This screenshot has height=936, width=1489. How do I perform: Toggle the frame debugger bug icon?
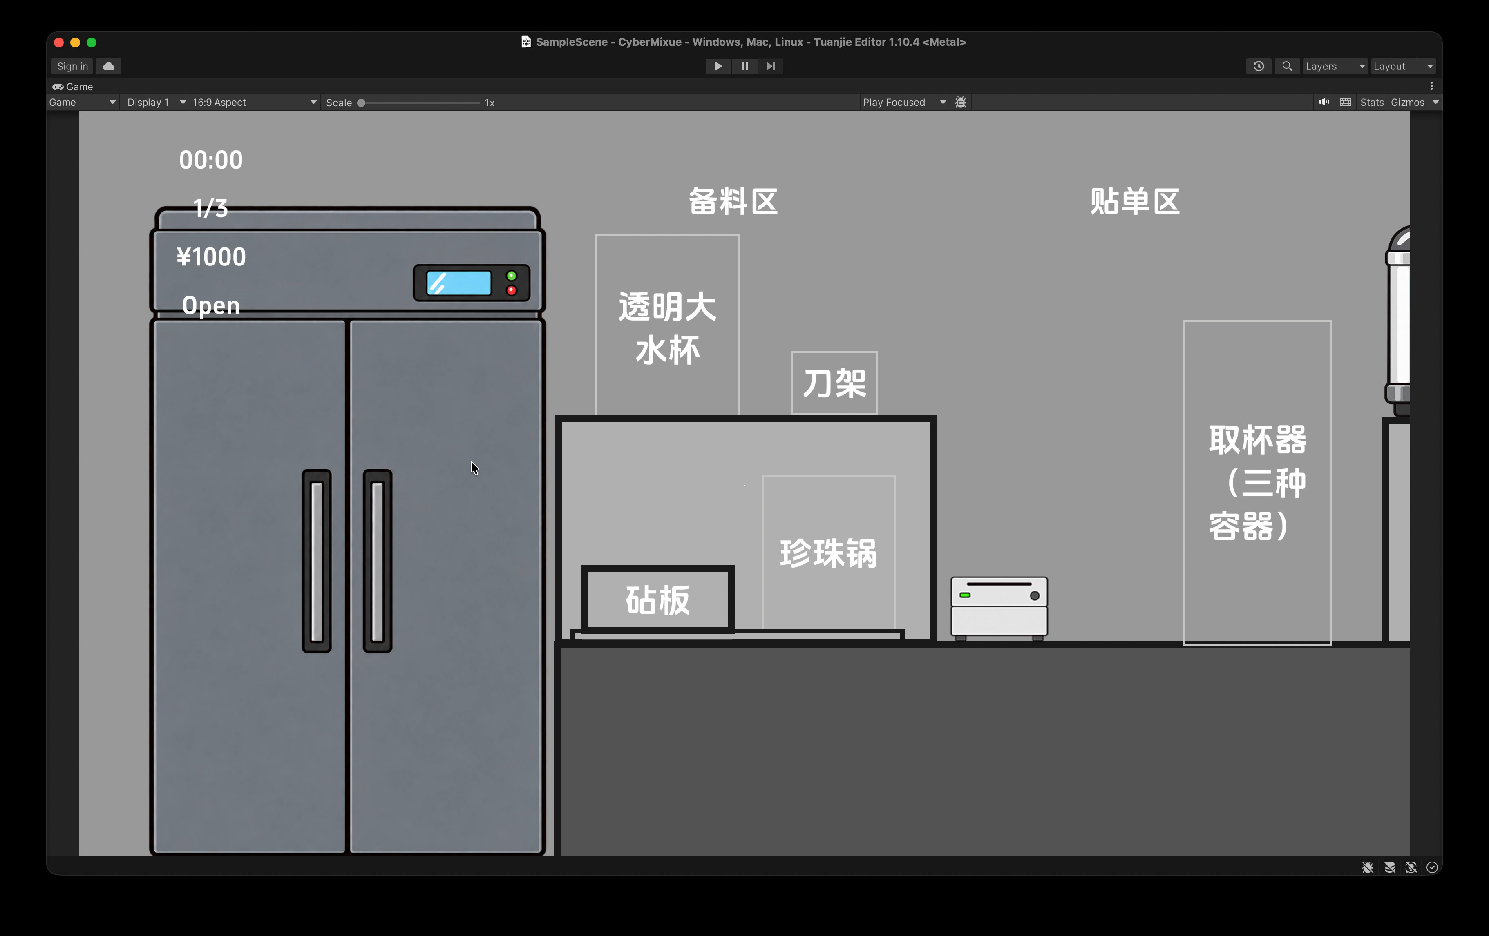tap(960, 103)
